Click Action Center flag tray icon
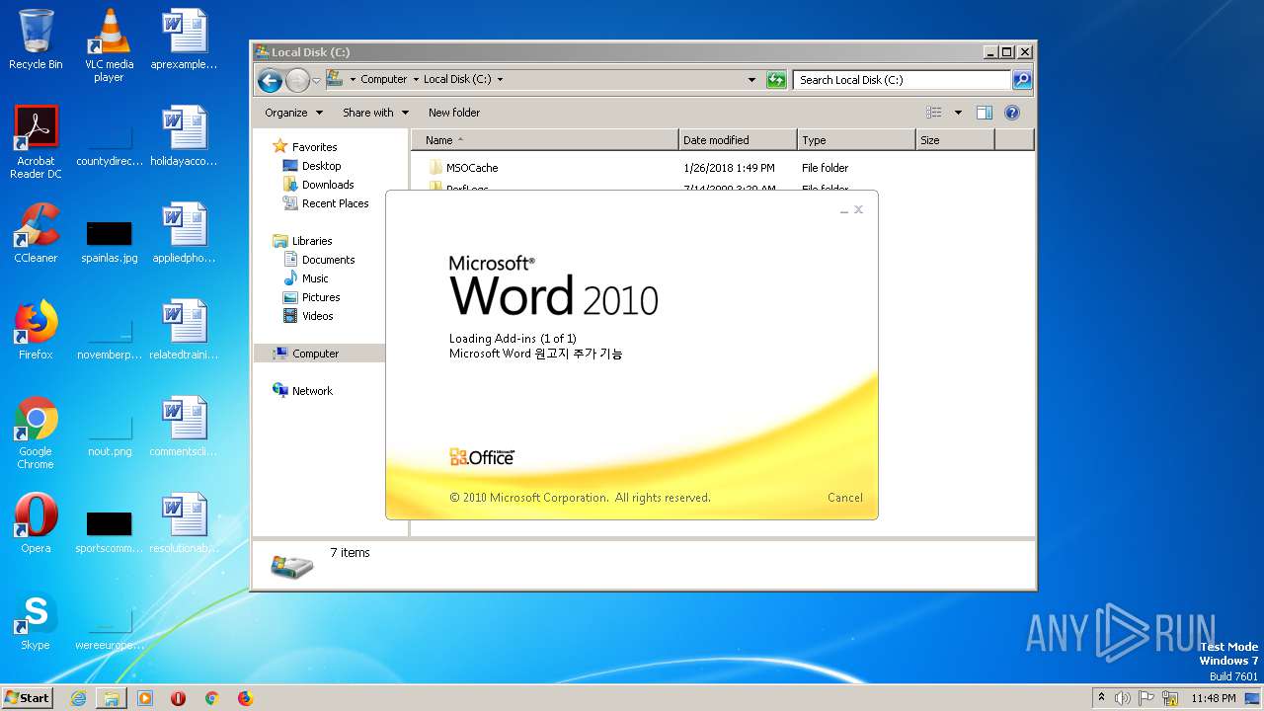 coord(1146,698)
